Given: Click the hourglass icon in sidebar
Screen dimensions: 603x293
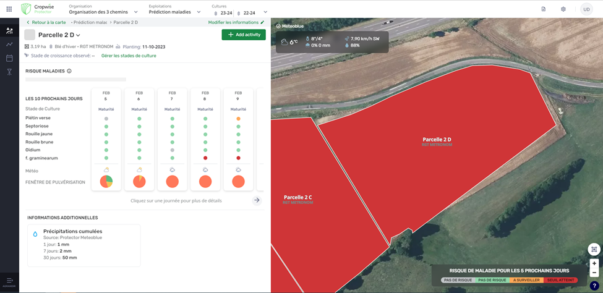Looking at the screenshot, I should pyautogui.click(x=9, y=72).
